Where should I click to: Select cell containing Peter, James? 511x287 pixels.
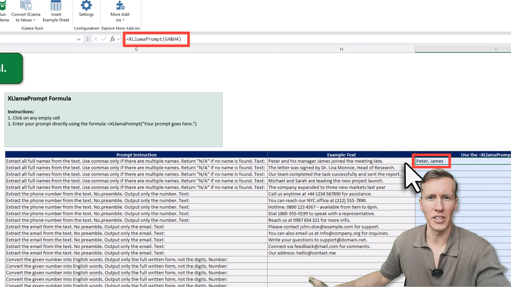[430, 161]
